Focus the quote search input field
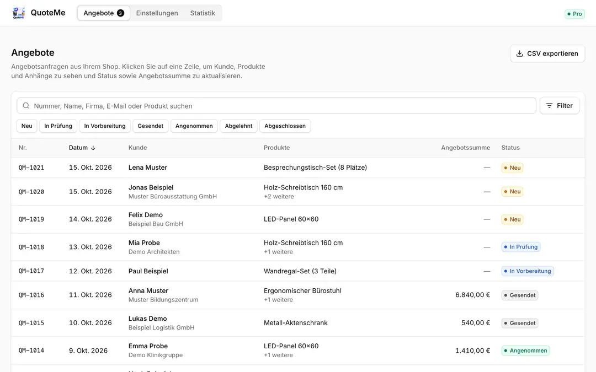This screenshot has height=372, width=596. (x=276, y=106)
